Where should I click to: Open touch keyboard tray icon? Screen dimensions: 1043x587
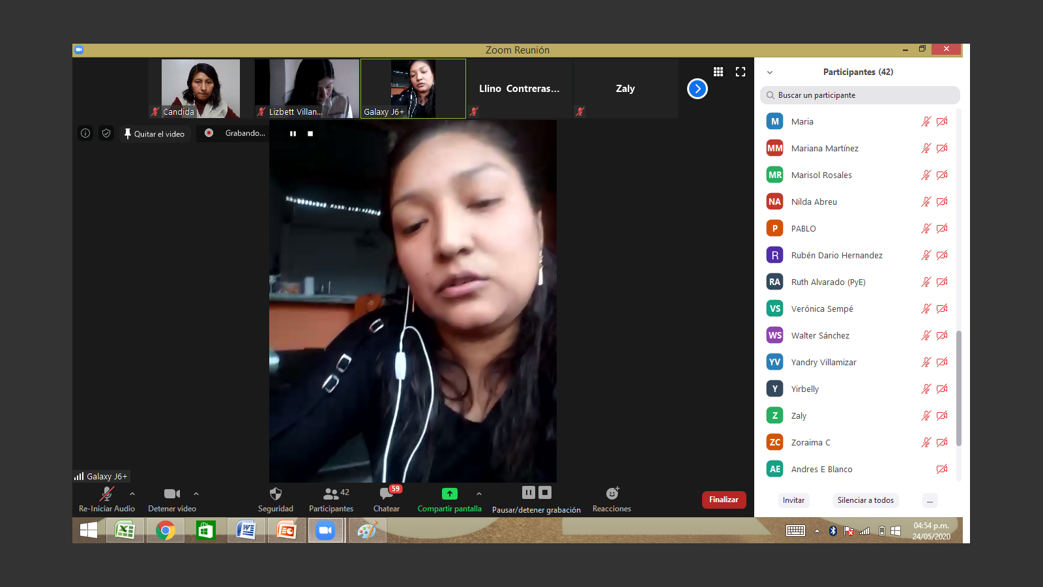tap(795, 531)
